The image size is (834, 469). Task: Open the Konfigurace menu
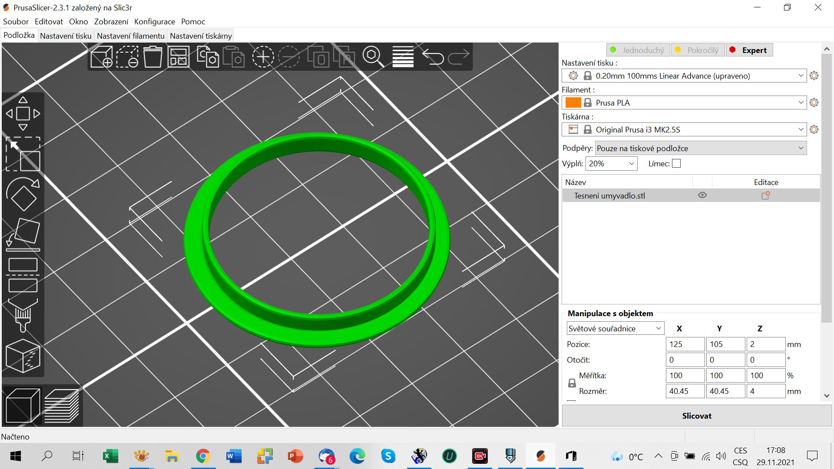tap(155, 22)
